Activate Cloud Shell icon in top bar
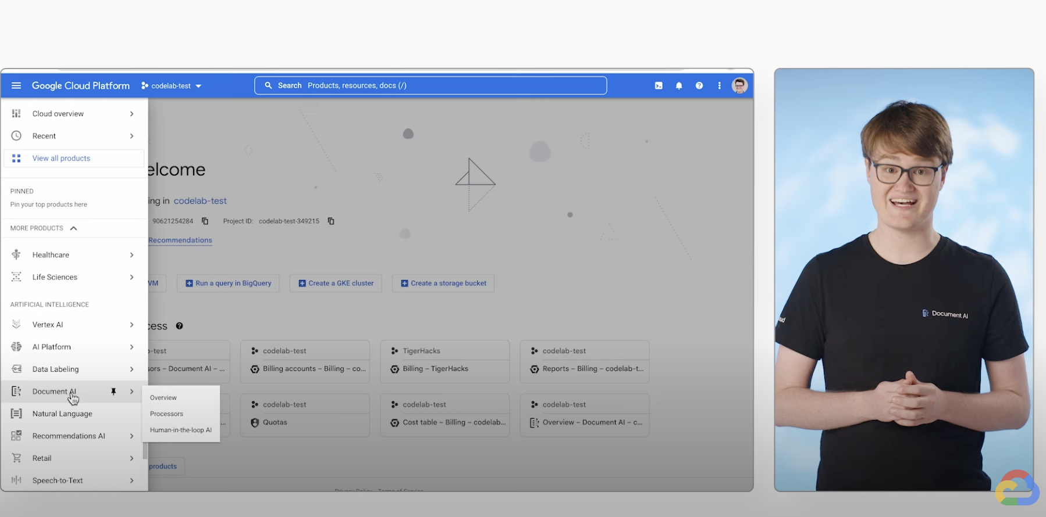This screenshot has width=1046, height=517. (x=659, y=85)
